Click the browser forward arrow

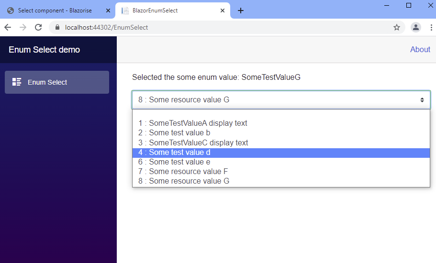(x=23, y=27)
